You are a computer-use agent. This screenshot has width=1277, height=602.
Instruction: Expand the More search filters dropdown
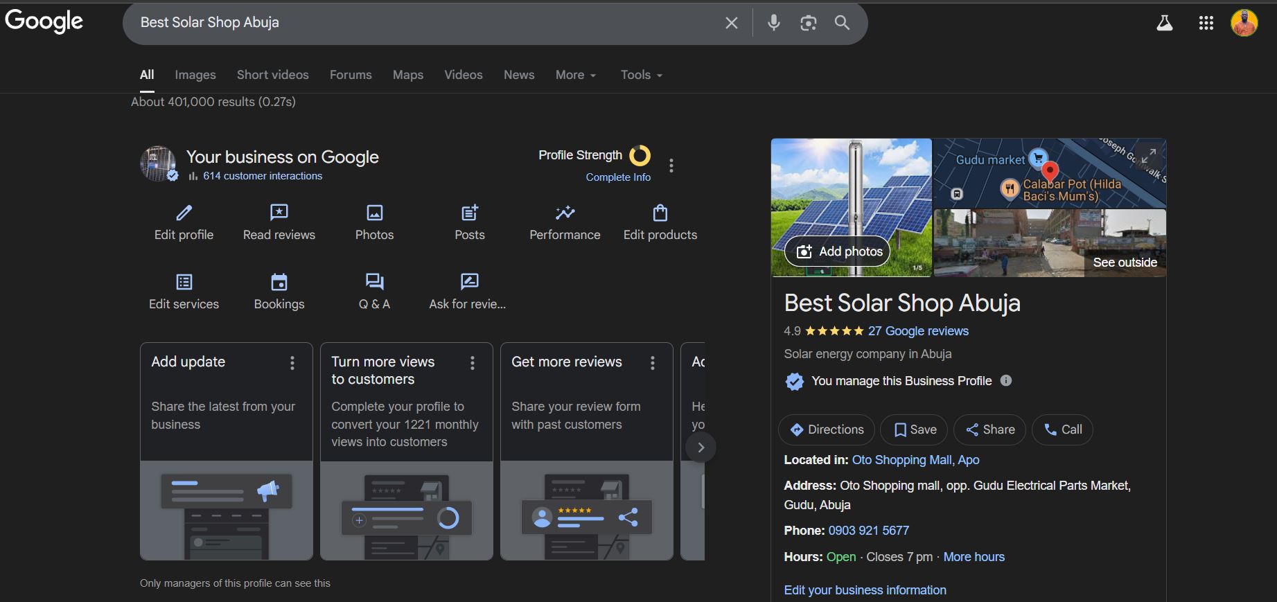[x=576, y=75]
